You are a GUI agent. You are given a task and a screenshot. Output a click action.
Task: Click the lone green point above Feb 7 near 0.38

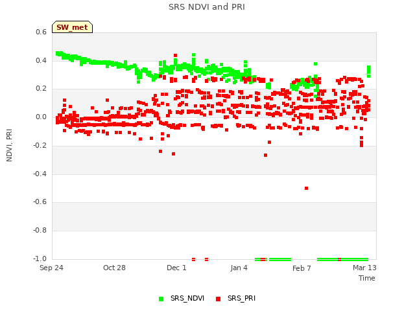click(x=315, y=63)
